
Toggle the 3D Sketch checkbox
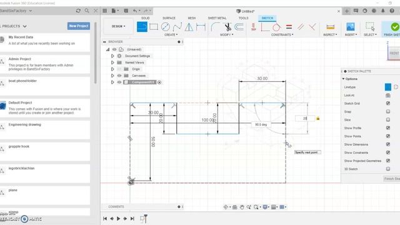(x=388, y=169)
